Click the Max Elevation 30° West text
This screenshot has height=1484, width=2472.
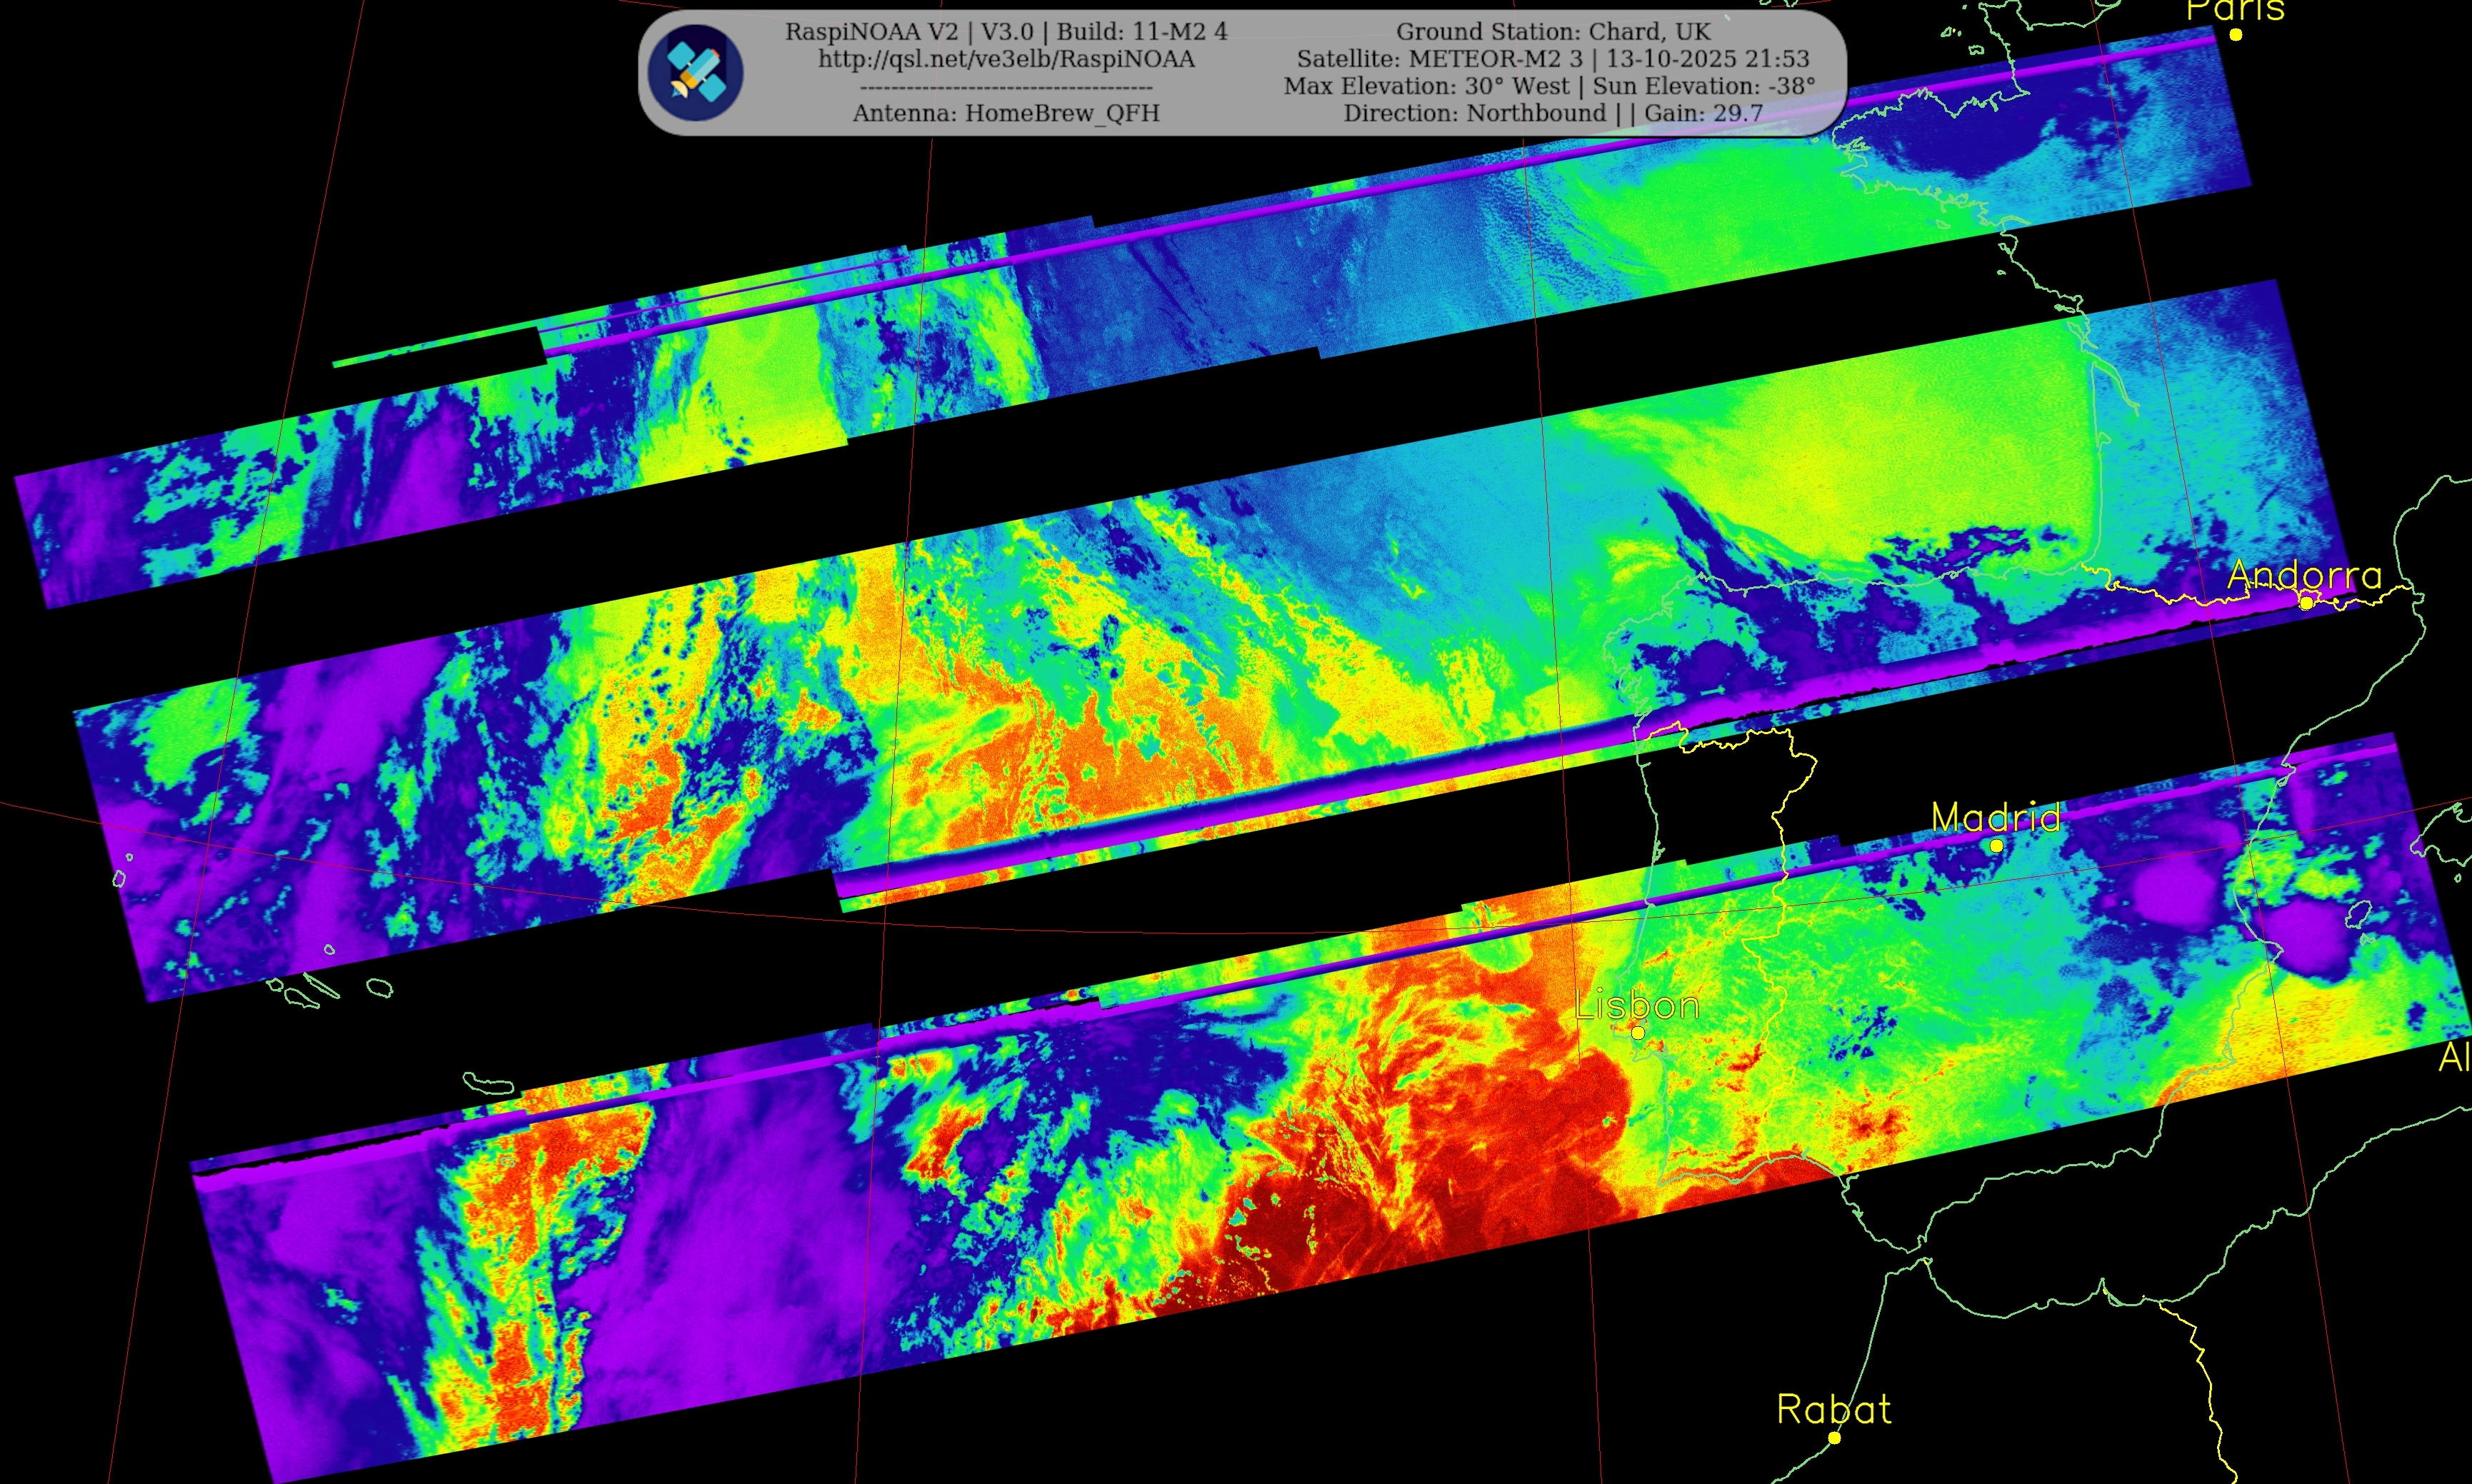point(1428,86)
